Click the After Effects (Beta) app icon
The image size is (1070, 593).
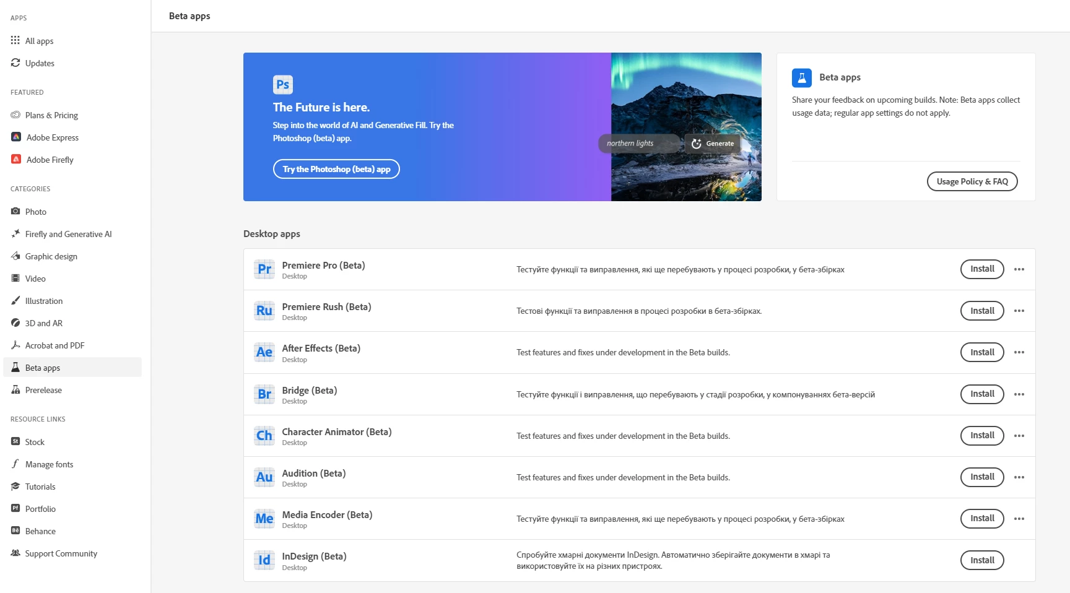point(264,352)
